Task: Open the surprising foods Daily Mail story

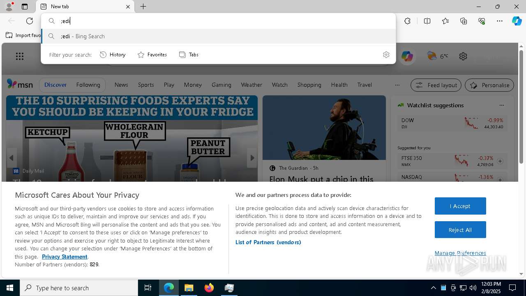Action: point(132,139)
